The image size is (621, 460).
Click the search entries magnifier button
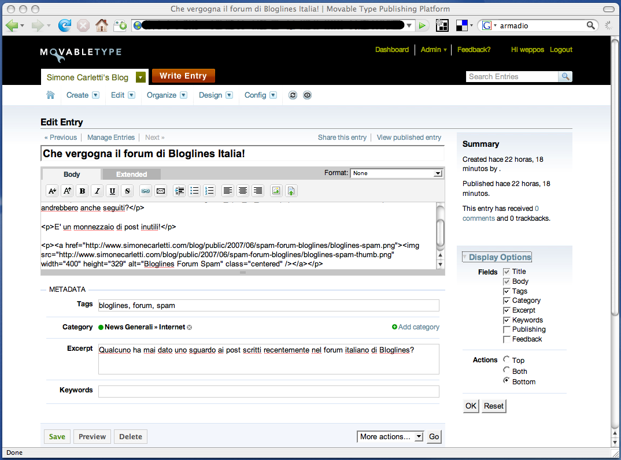pyautogui.click(x=565, y=76)
